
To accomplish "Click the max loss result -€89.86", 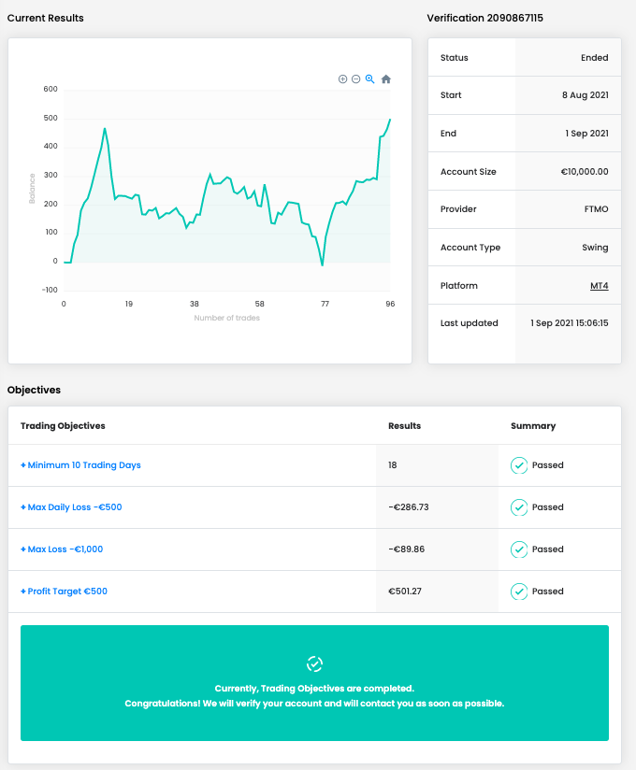I will 407,549.
